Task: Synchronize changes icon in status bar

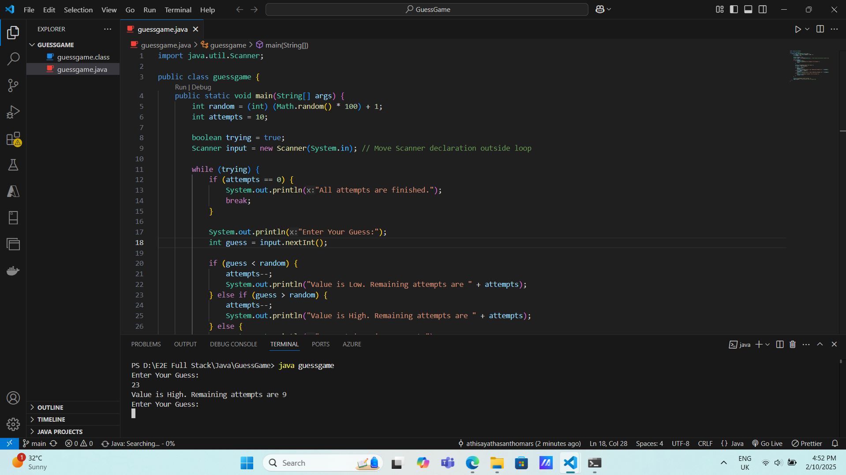Action: [x=53, y=443]
